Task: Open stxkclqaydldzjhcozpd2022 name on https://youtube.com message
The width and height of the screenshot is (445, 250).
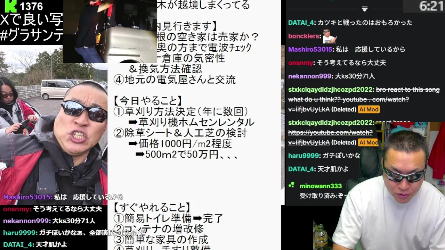Action: coord(330,123)
